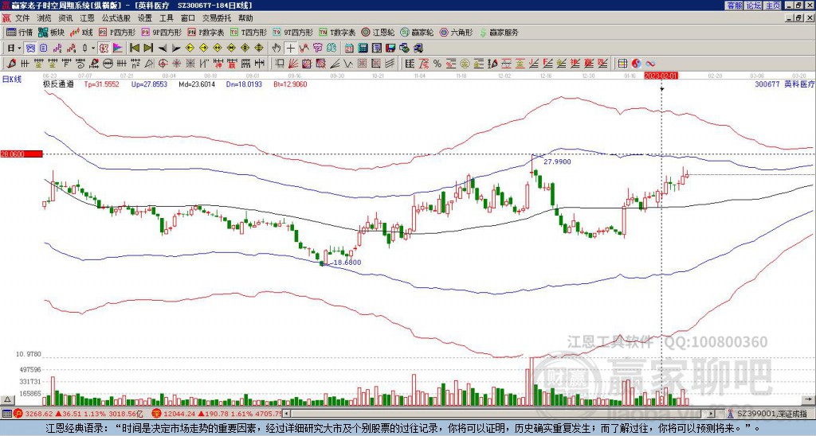Click the 2023-02-01 date marker

click(661, 76)
